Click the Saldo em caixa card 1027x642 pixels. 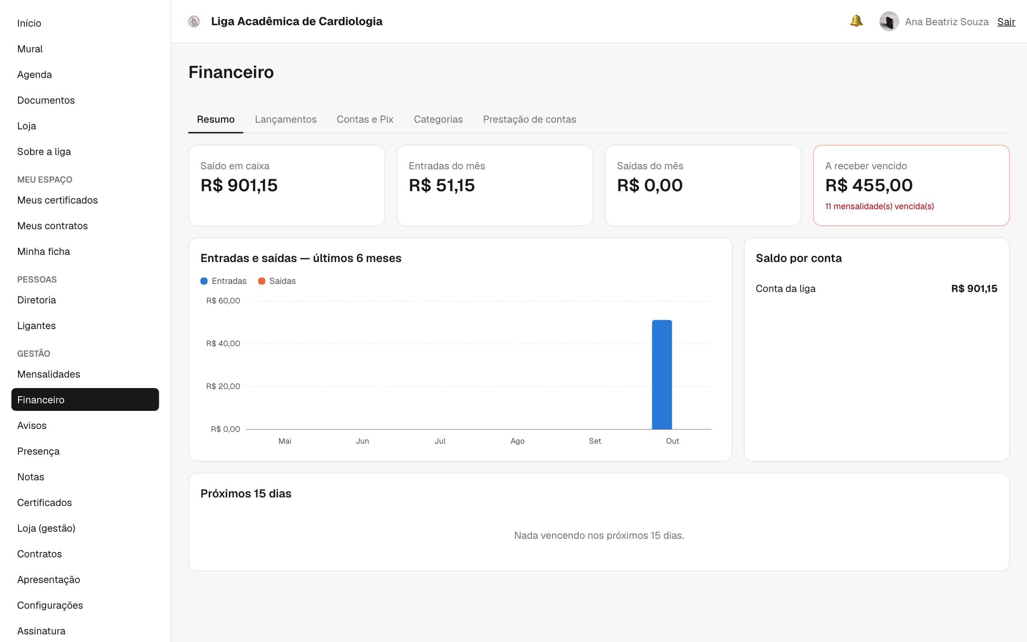coord(287,185)
